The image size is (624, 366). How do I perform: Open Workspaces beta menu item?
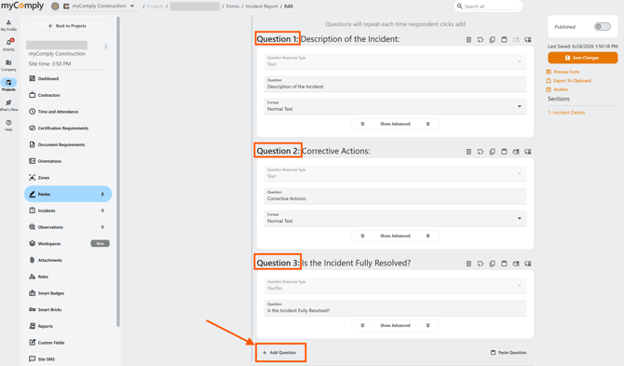point(68,243)
